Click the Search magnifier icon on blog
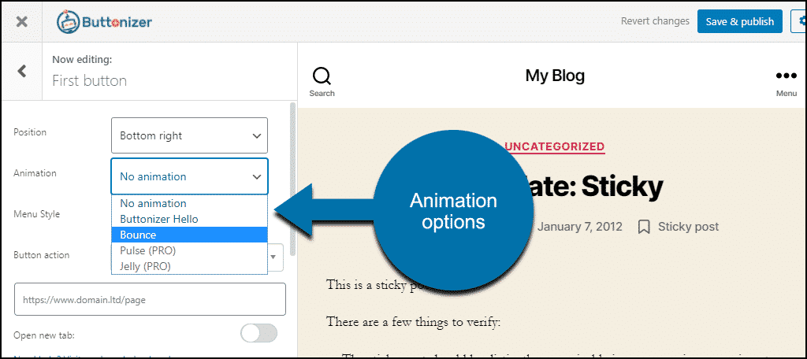The image size is (807, 359). click(322, 76)
